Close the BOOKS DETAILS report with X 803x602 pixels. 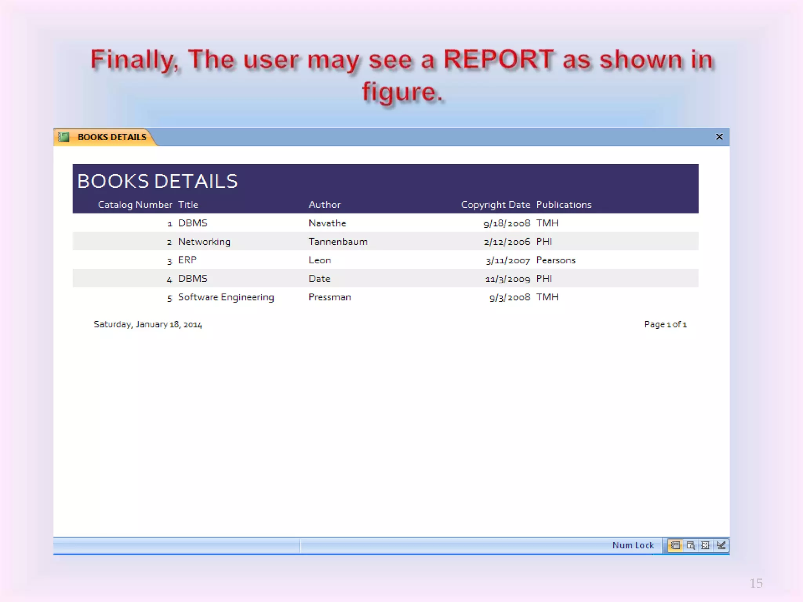pyautogui.click(x=719, y=137)
